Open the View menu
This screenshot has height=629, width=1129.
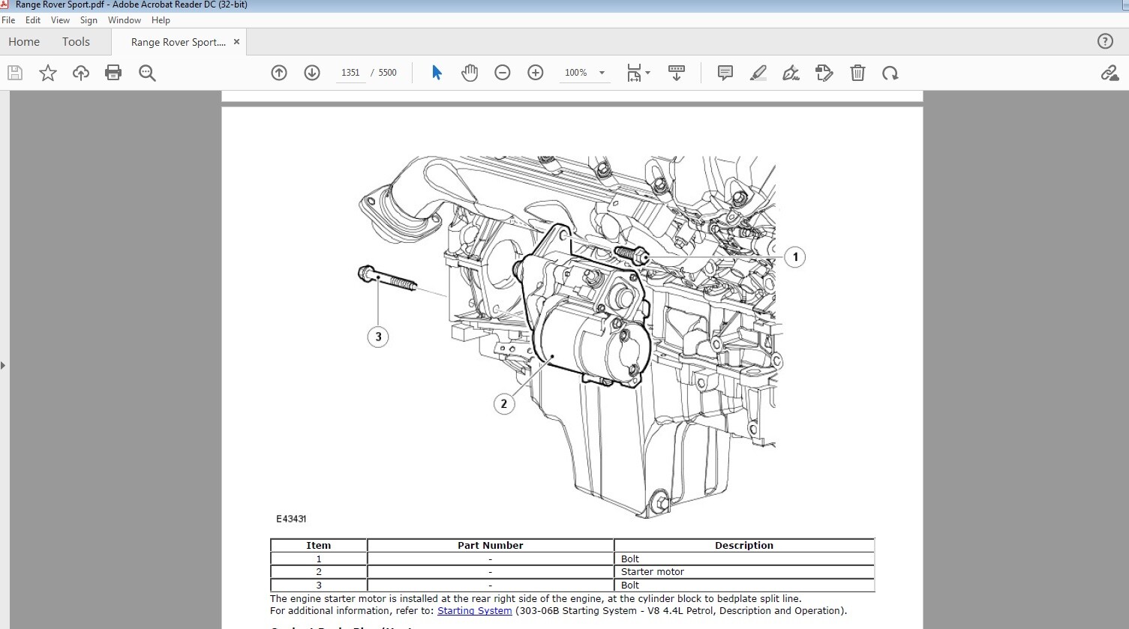pyautogui.click(x=60, y=20)
